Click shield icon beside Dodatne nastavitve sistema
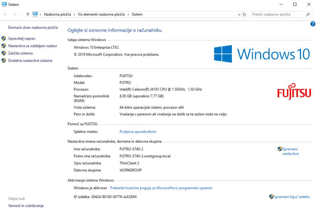Image resolution: width=316 pixels, height=214 pixels. pyautogui.click(x=4, y=60)
